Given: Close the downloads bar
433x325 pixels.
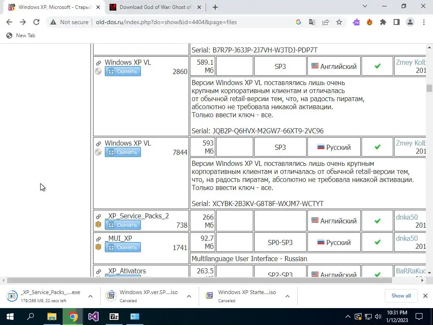Looking at the screenshot, I should (425, 296).
